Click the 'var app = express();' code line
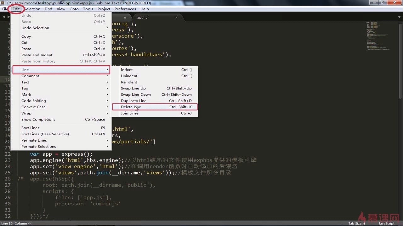This screenshot has width=403, height=226. point(61,154)
